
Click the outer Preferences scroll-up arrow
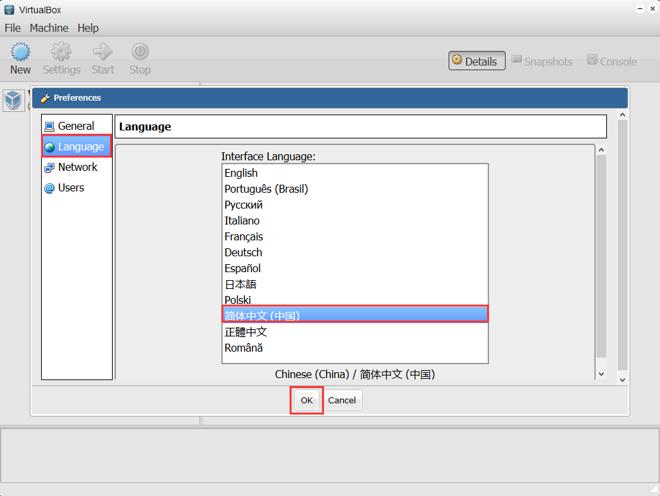[622, 115]
